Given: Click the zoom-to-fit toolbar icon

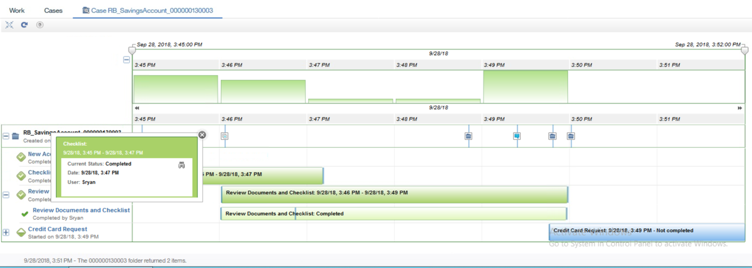Looking at the screenshot, I should pyautogui.click(x=9, y=25).
